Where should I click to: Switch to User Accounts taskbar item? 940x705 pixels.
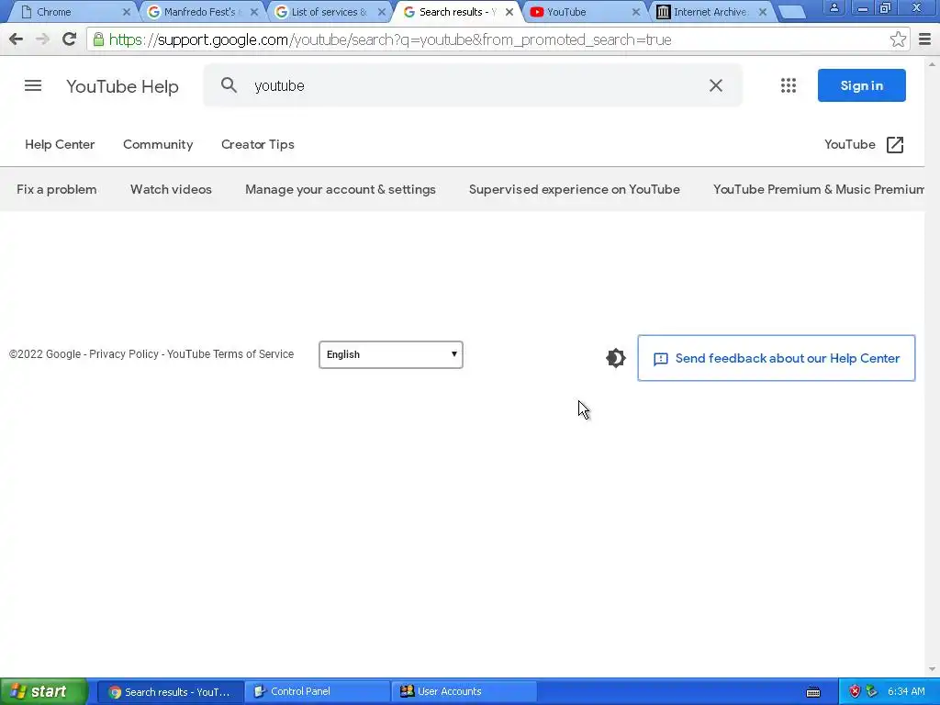point(464,691)
